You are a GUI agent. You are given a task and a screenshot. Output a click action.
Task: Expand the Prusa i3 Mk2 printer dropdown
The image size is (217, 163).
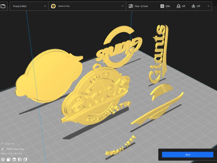pos(29,6)
